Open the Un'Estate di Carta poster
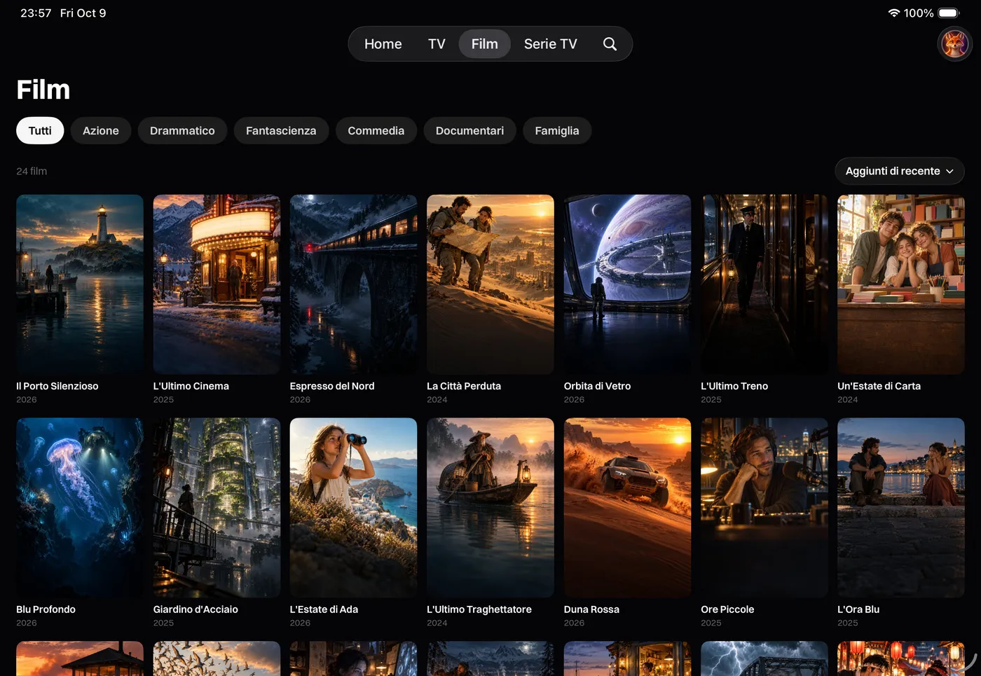This screenshot has height=676, width=981. 901,284
